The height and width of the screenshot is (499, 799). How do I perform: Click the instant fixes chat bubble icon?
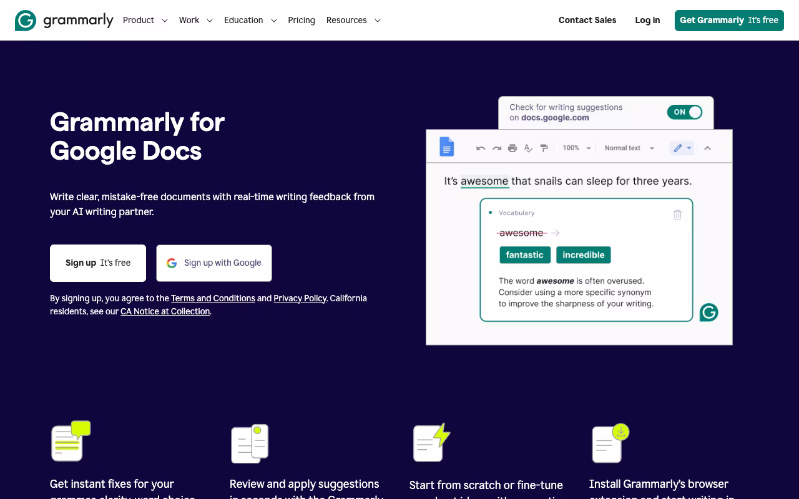pyautogui.click(x=71, y=441)
